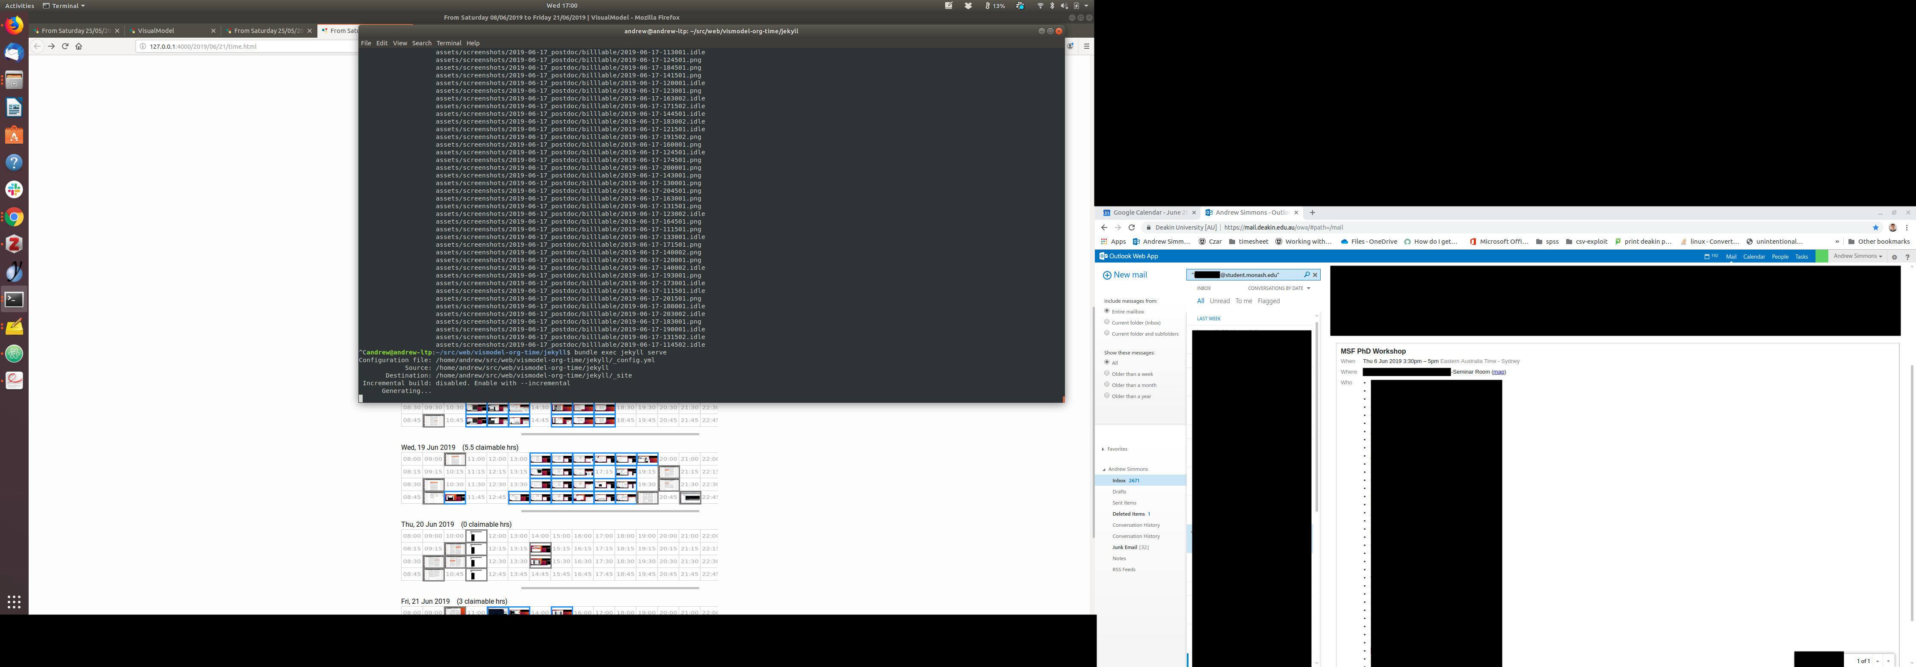Click the bookmark star in Chrome address bar
The width and height of the screenshot is (1916, 667).
pos(1875,227)
